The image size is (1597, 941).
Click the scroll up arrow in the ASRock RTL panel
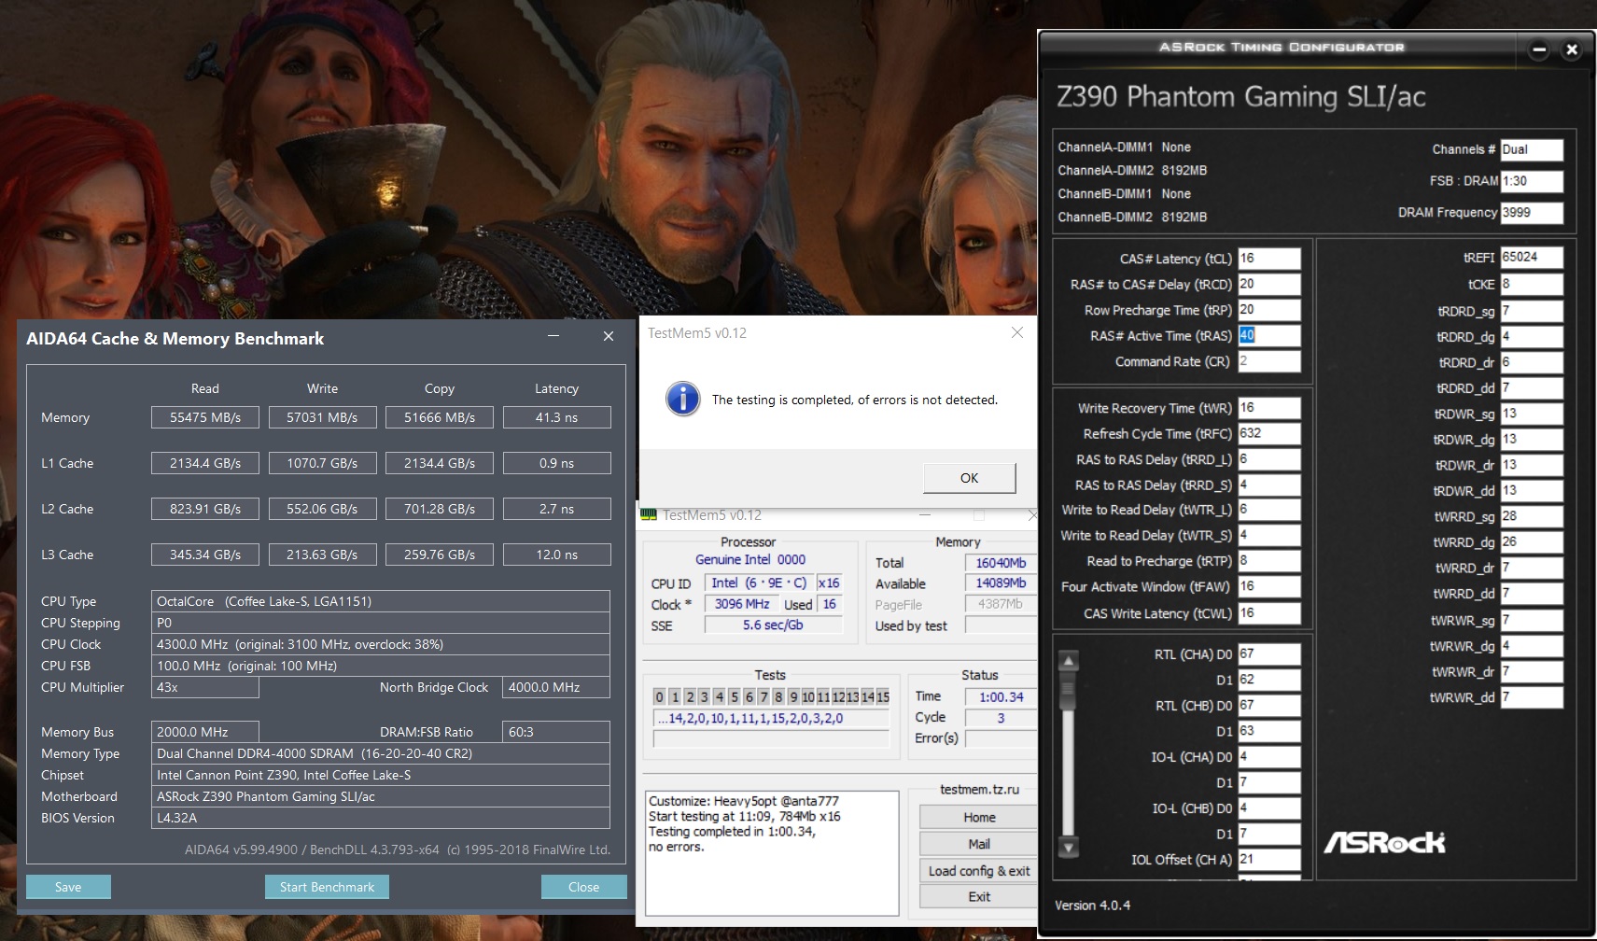pos(1069,661)
